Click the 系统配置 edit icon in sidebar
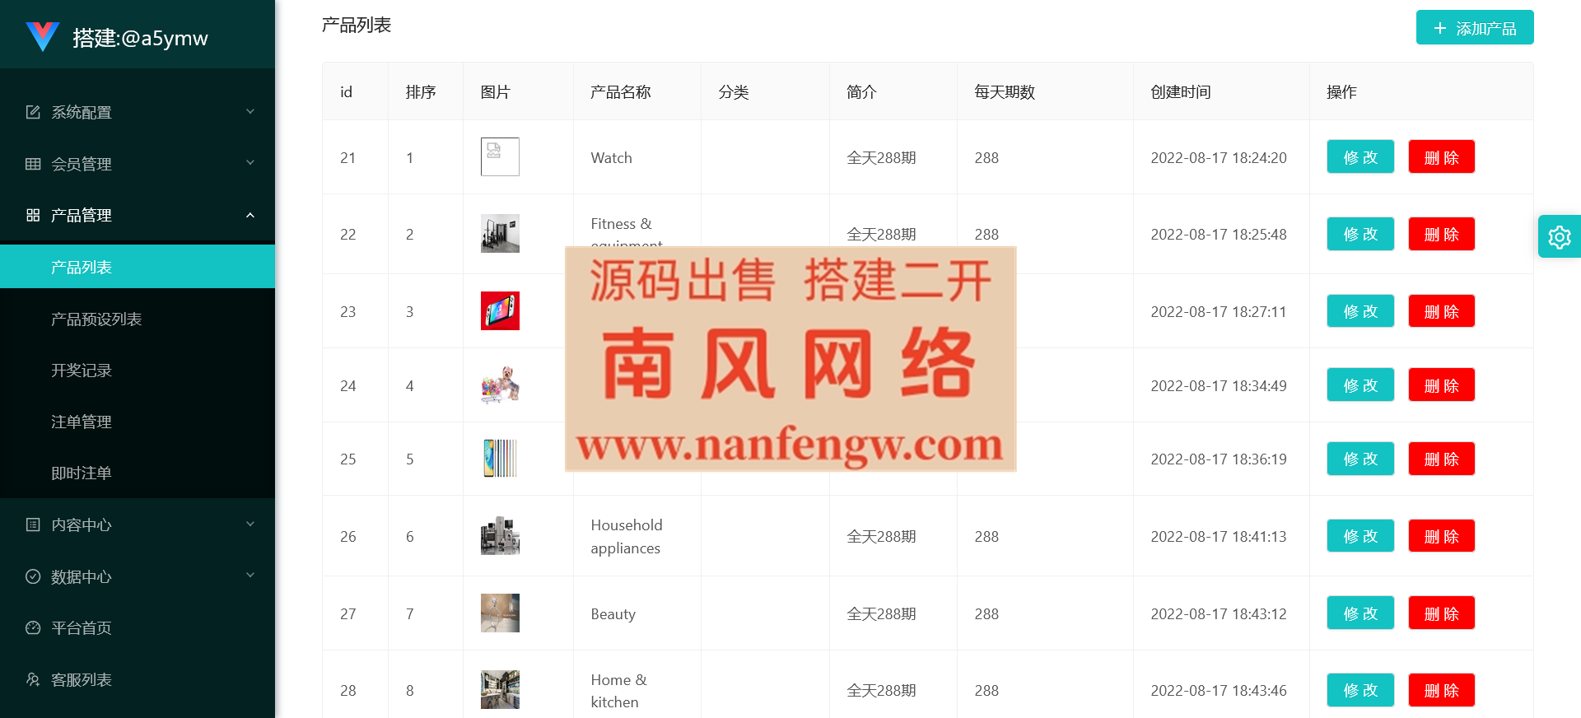The image size is (1581, 718). click(33, 112)
